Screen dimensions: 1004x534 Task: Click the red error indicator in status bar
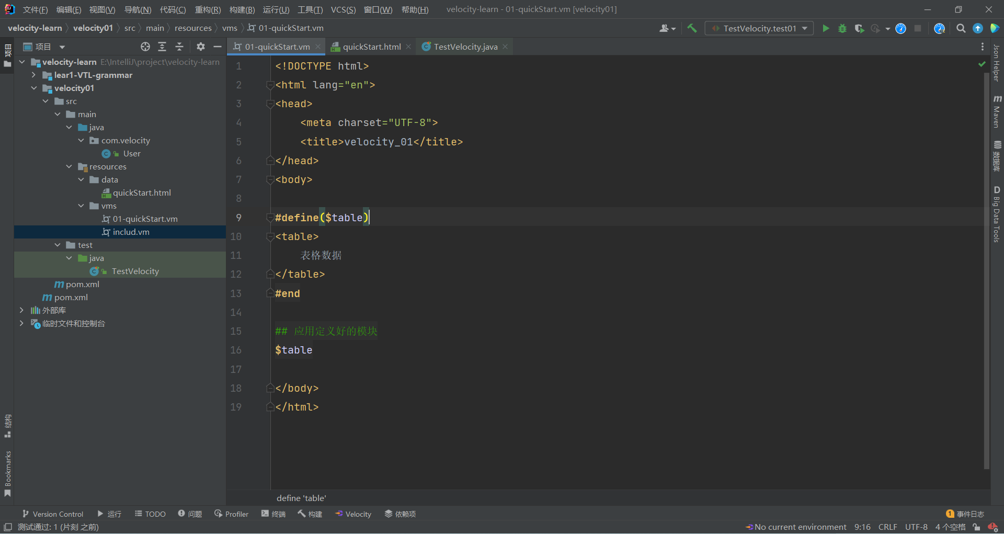click(992, 527)
